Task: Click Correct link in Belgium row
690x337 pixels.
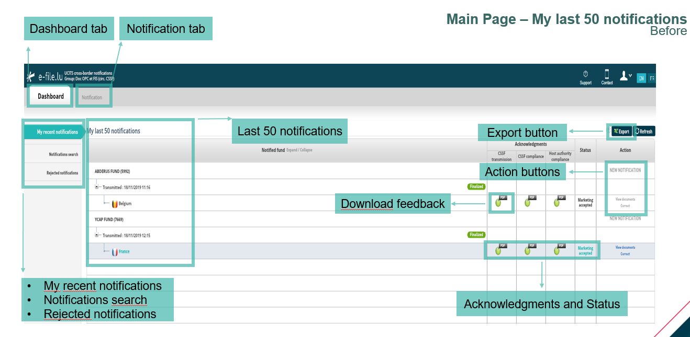Action: click(x=625, y=206)
